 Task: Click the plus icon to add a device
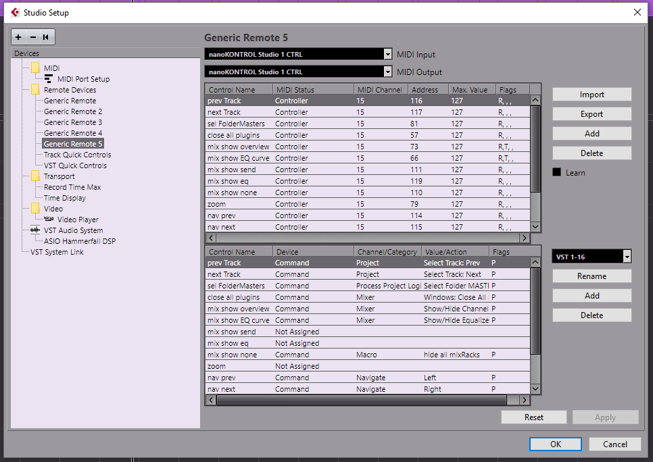(x=18, y=37)
